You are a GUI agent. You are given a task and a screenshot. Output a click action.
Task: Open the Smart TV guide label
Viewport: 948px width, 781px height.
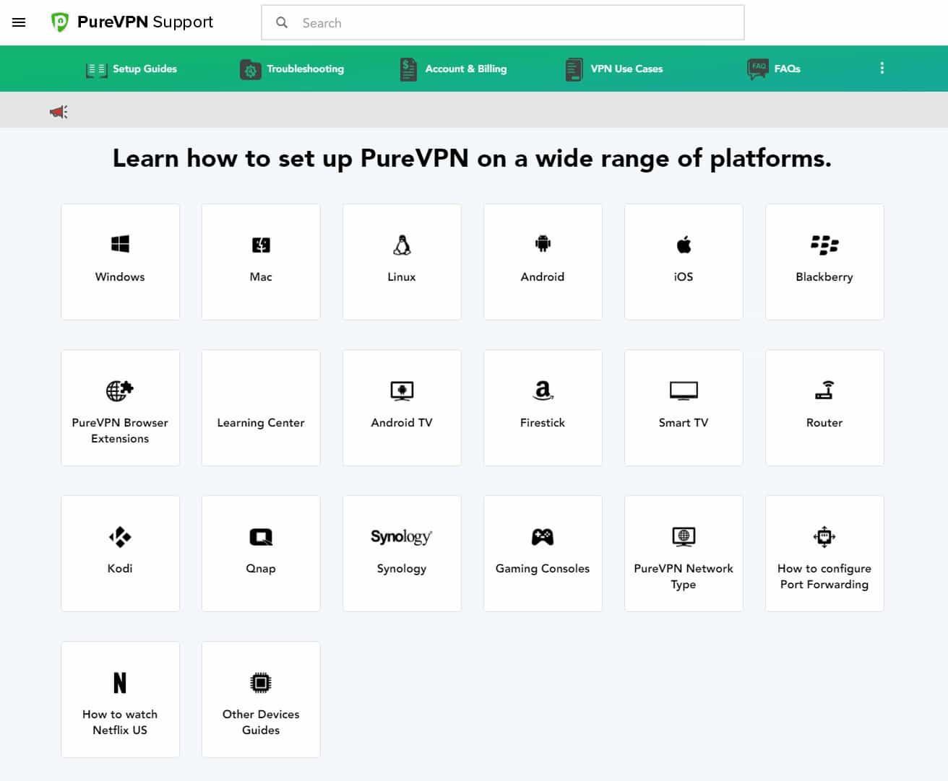pyautogui.click(x=684, y=422)
